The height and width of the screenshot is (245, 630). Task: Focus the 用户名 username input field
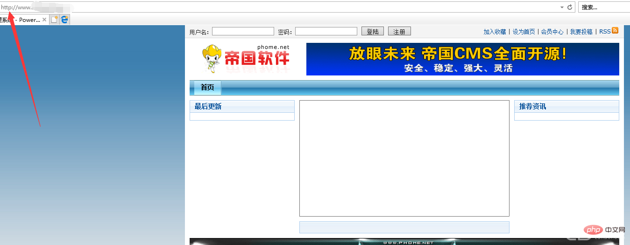coord(243,32)
